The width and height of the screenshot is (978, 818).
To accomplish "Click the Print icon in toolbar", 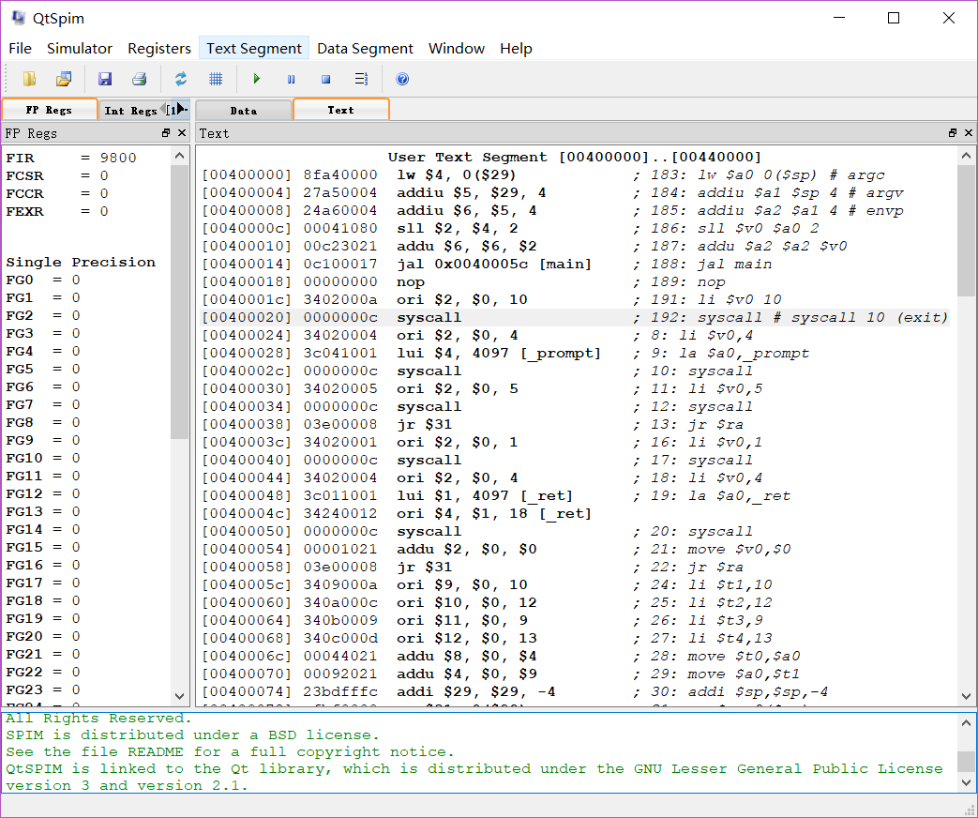I will point(139,79).
